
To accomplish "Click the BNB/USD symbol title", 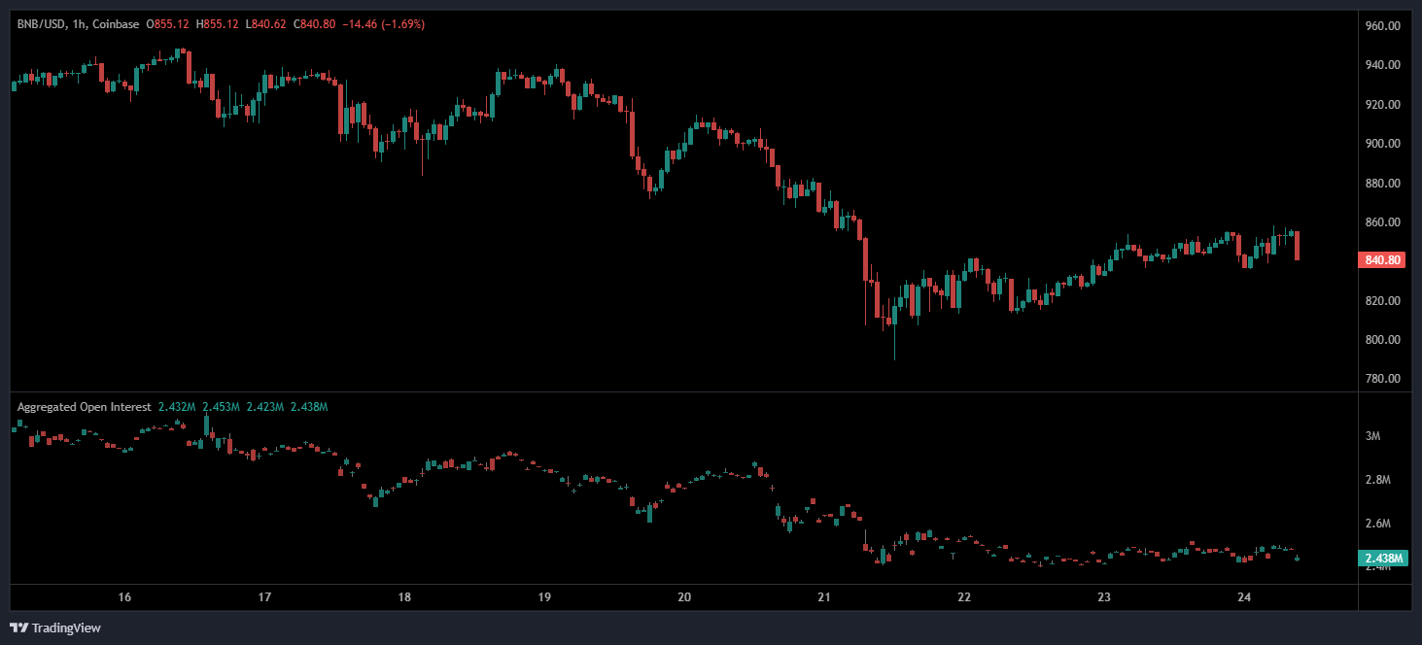I will 39,23.
